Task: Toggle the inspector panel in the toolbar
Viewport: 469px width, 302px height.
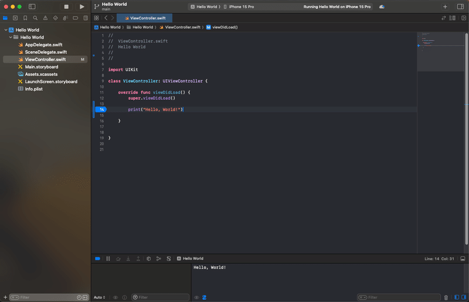Action: click(x=460, y=6)
